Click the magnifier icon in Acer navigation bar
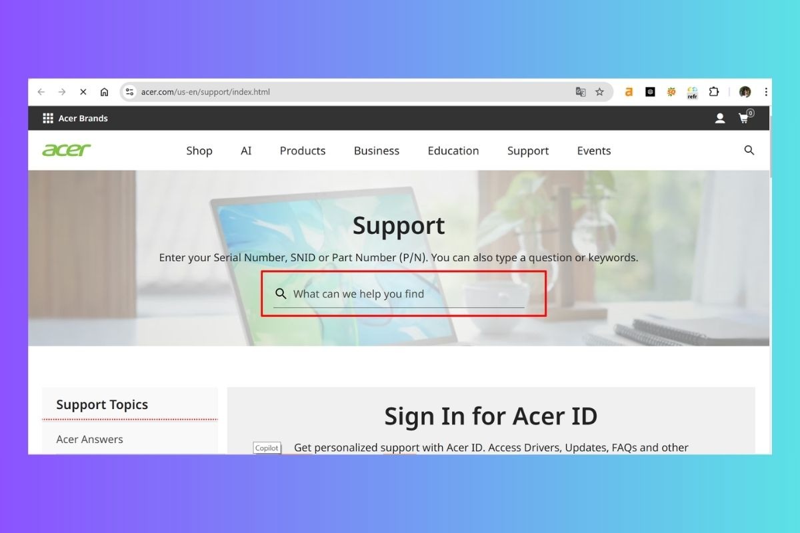The width and height of the screenshot is (800, 533). point(749,151)
